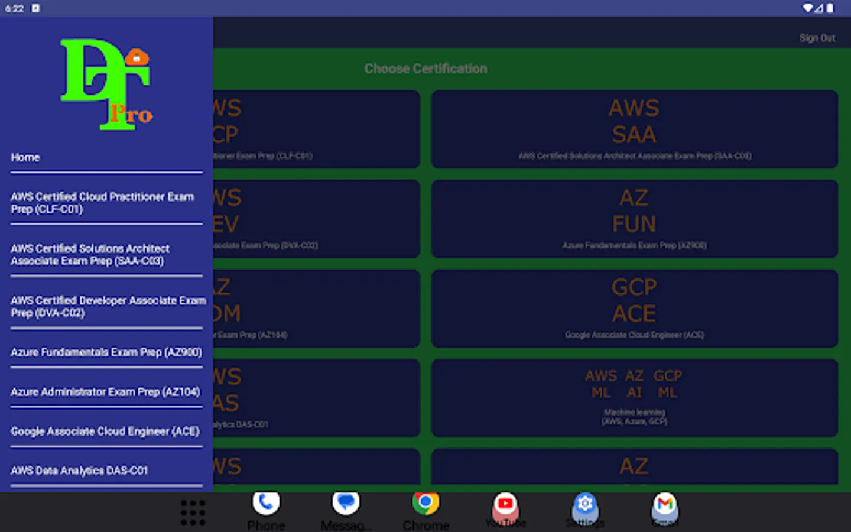
Task: Launch the Messages app from dock
Action: [346, 512]
